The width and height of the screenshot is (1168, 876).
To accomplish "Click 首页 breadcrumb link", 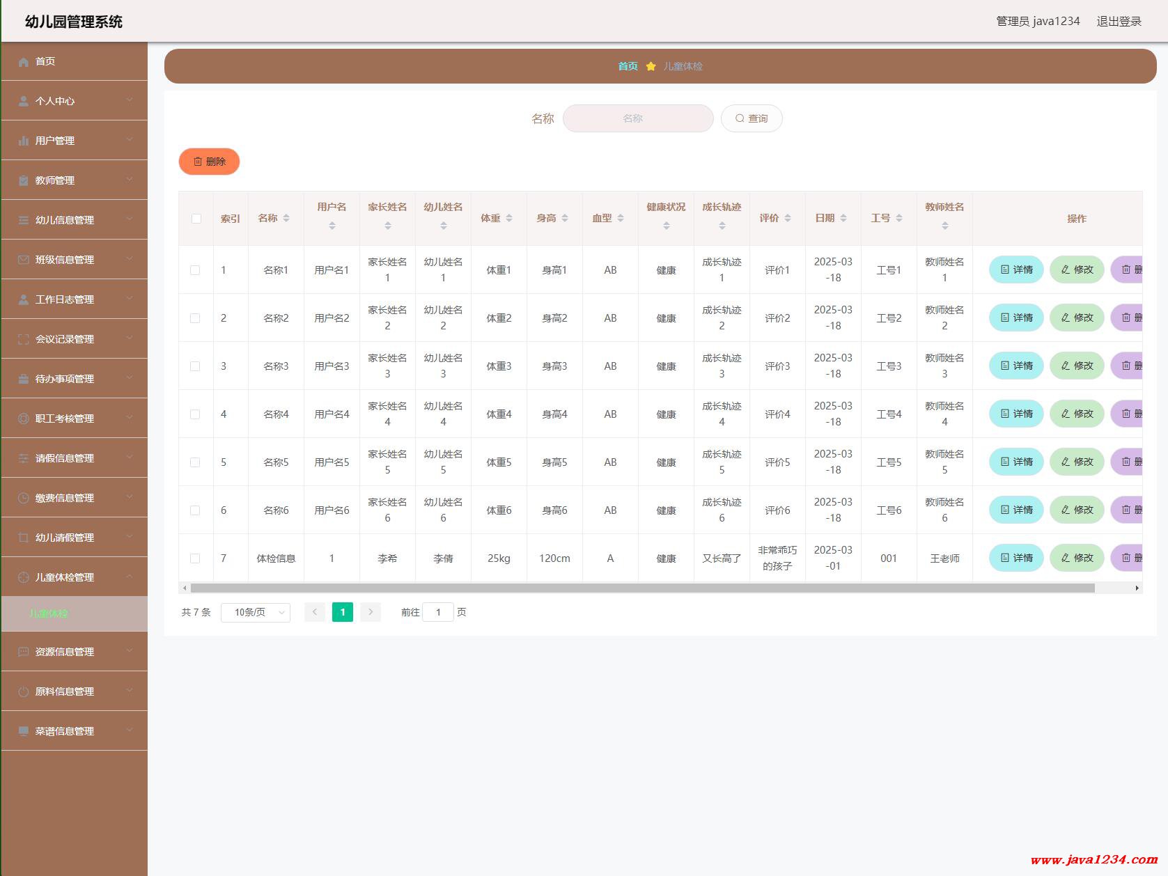I will [628, 66].
